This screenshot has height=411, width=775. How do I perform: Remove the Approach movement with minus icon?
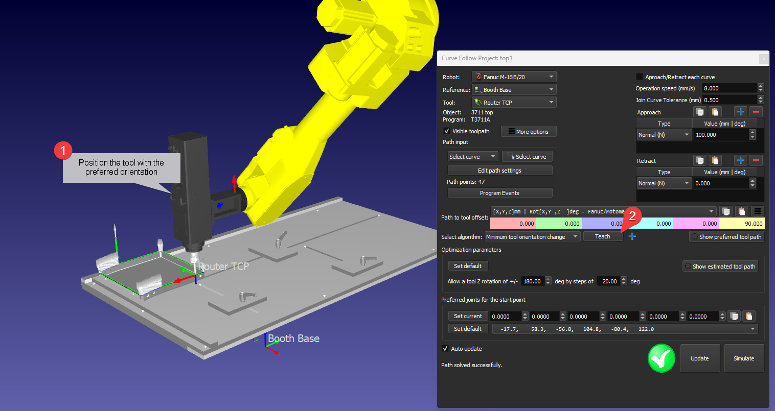756,112
